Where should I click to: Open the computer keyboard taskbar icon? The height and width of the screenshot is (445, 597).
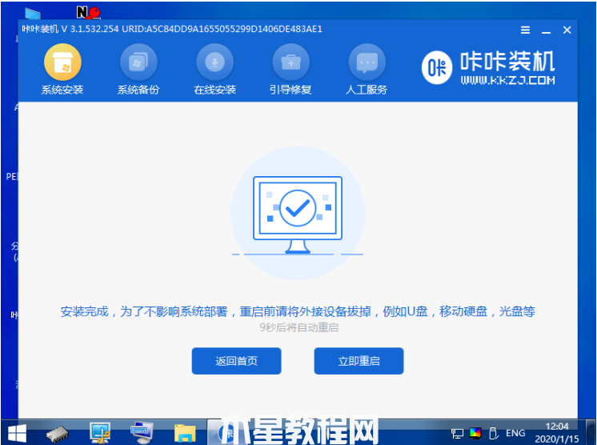point(142,433)
